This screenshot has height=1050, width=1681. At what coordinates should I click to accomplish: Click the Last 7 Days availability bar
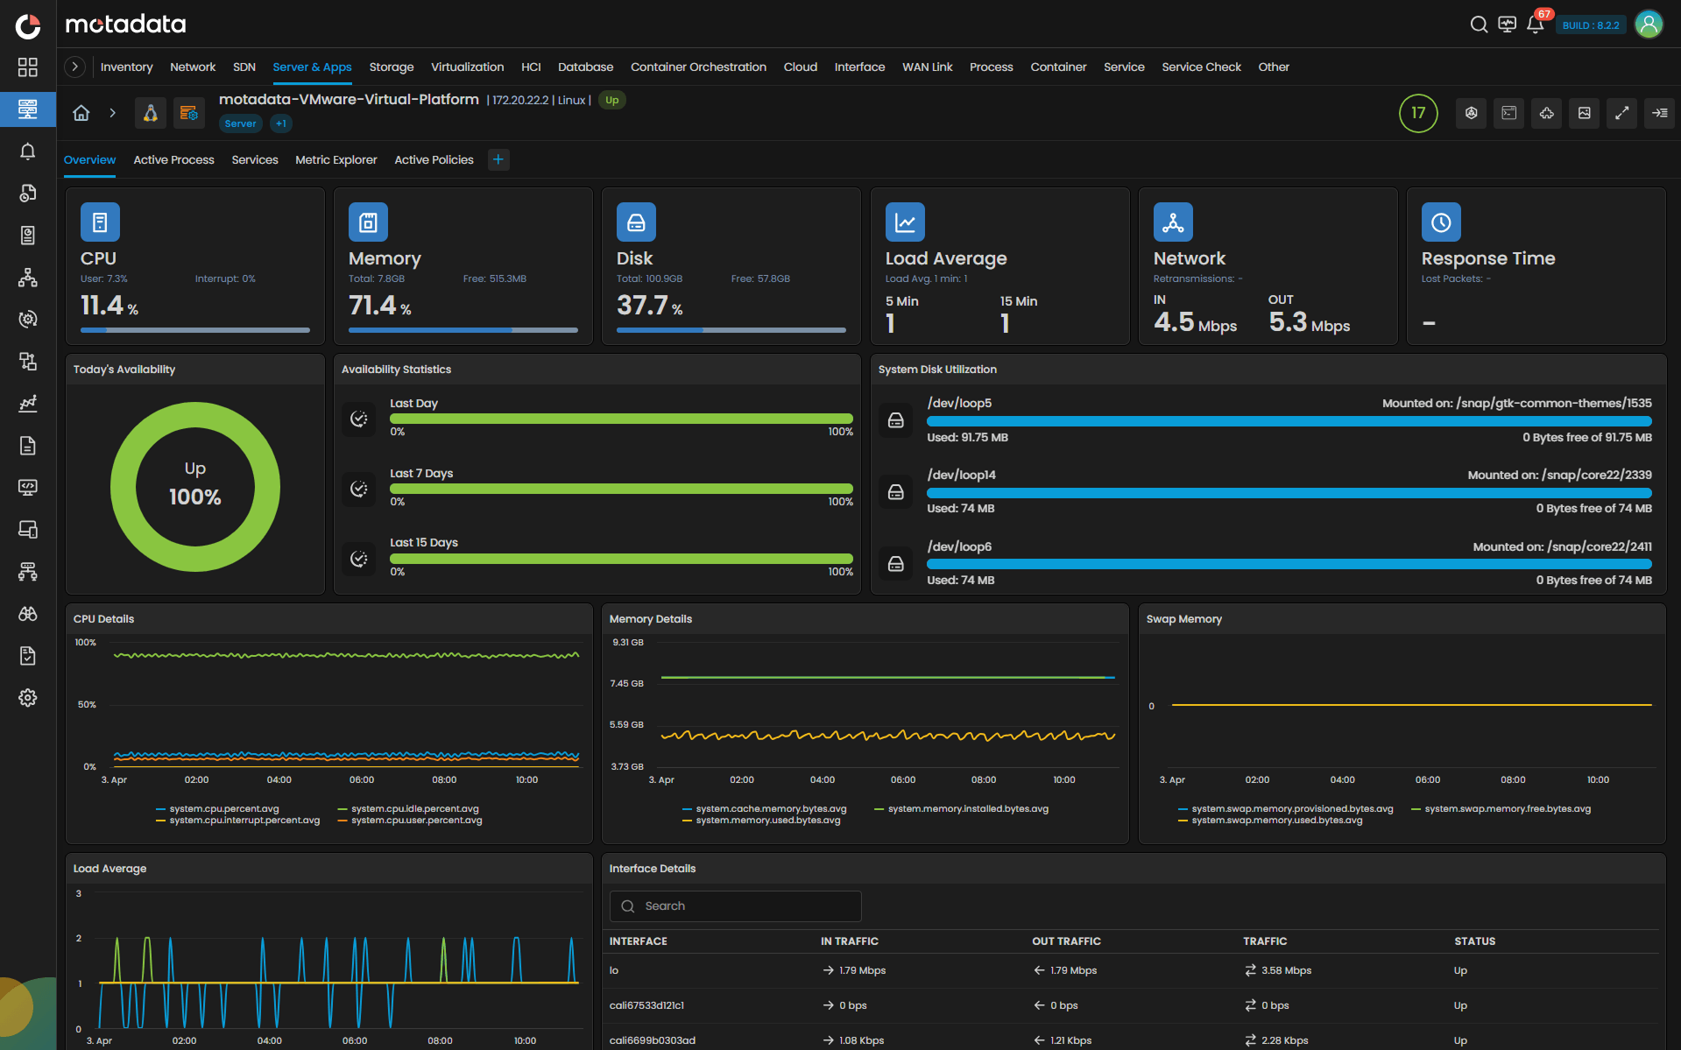tap(621, 489)
